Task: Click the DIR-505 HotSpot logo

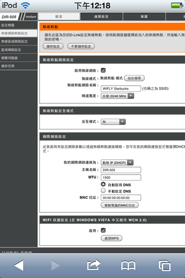Action: pos(19,17)
